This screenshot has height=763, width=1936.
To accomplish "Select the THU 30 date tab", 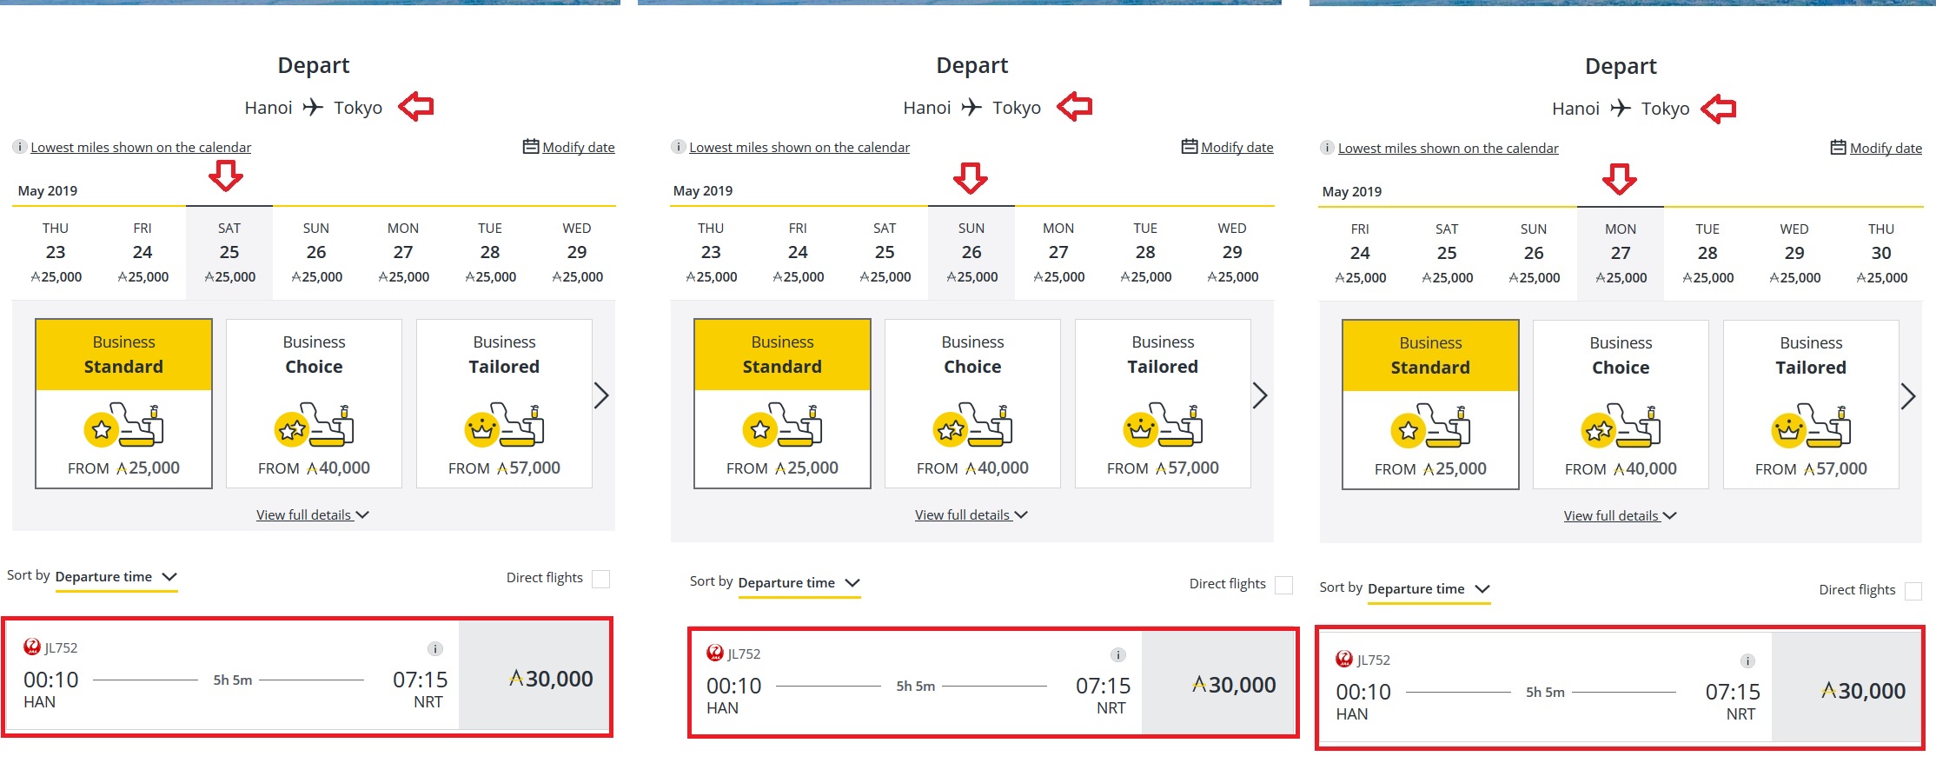I will pos(1880,253).
